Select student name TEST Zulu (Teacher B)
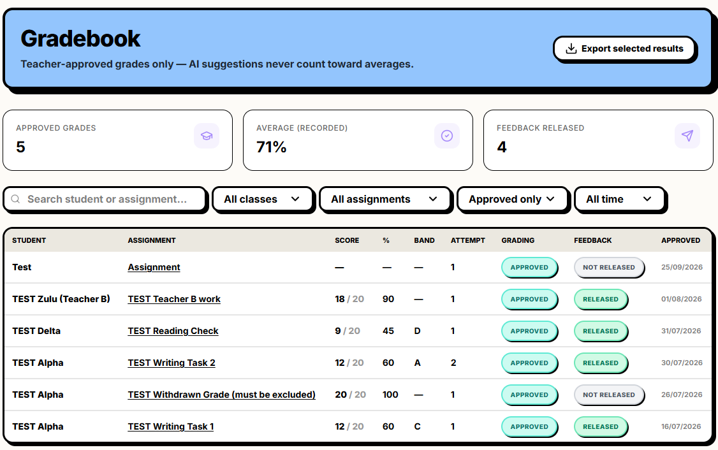This screenshot has height=450, width=718. coord(61,299)
